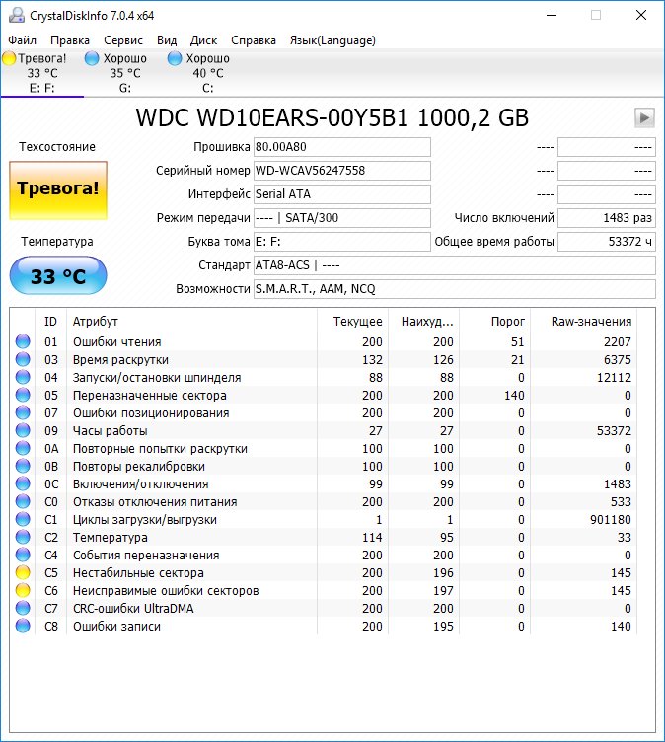Click the Буква тома field showing E: F:
Viewport: 665px width, 742px height.
(342, 242)
